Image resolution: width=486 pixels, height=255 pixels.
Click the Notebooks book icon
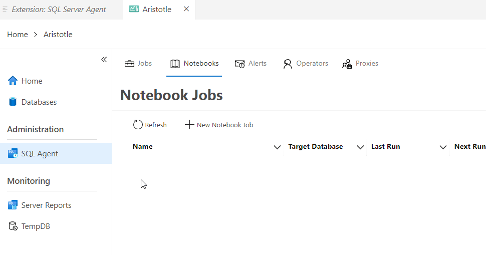[x=175, y=64]
